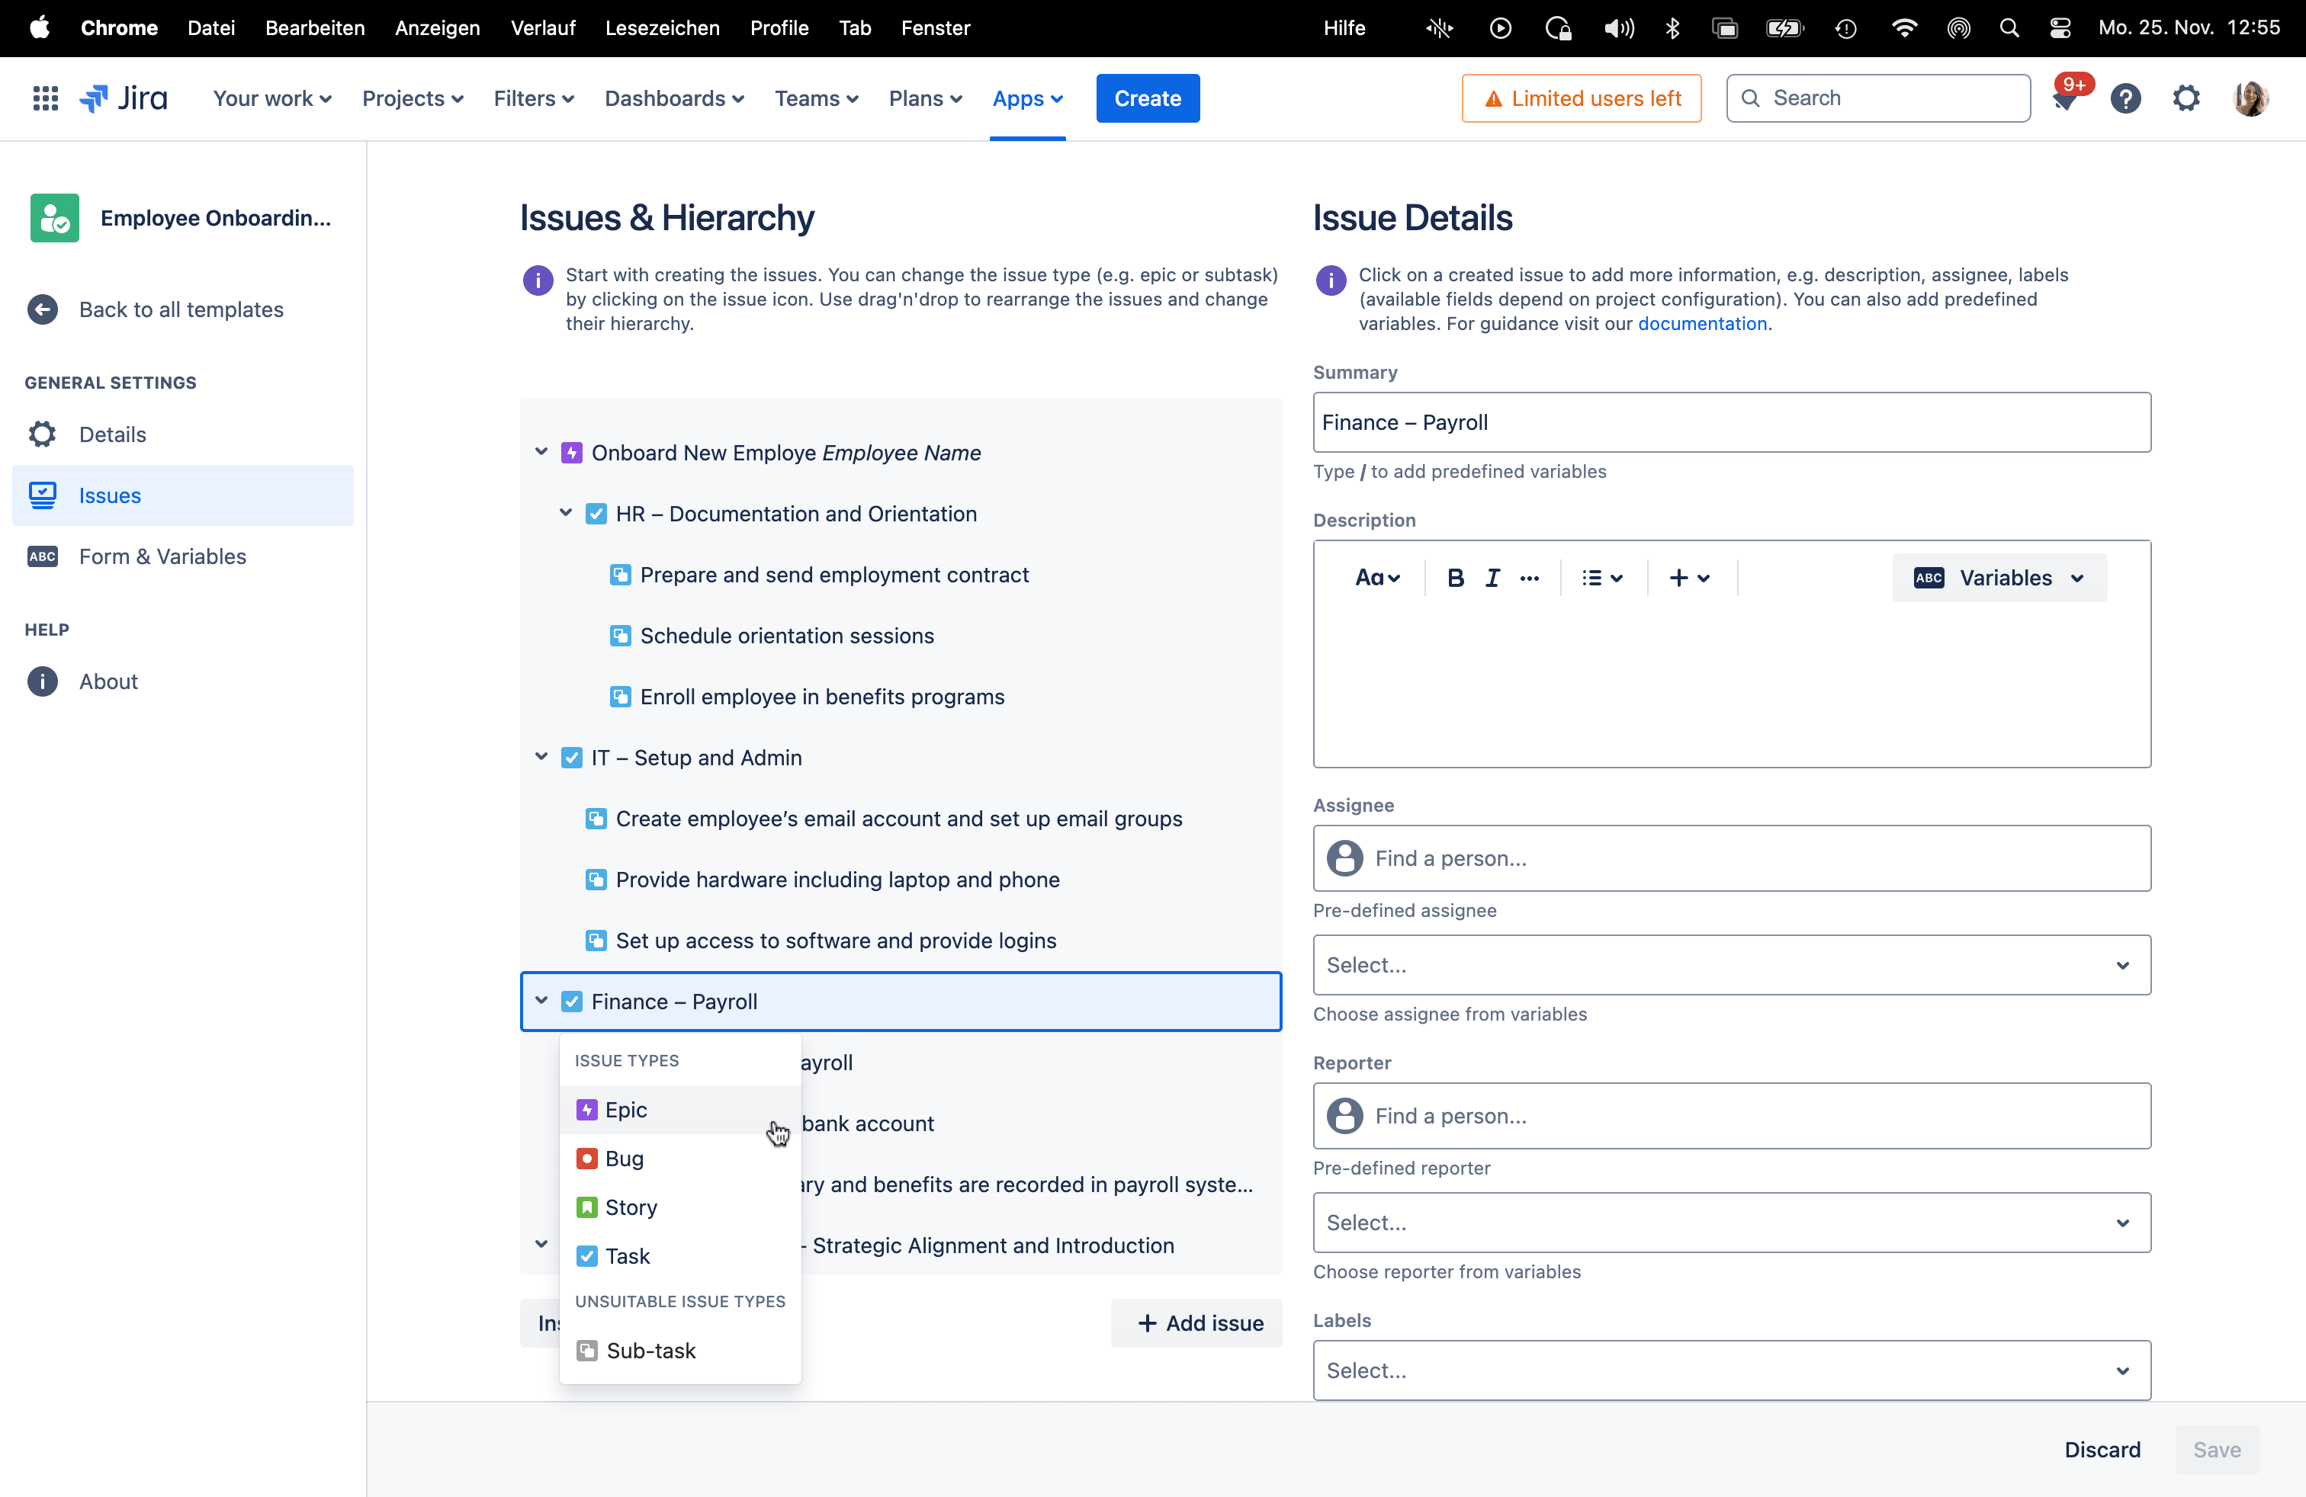The height and width of the screenshot is (1497, 2306).
Task: Click the Italic formatting icon in Description
Action: point(1492,578)
